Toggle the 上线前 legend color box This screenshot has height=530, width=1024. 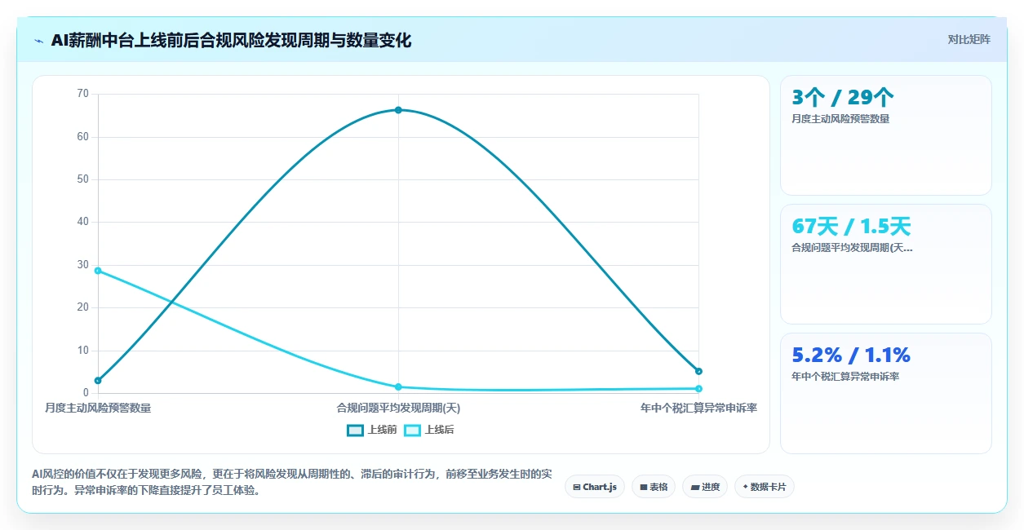coord(355,430)
